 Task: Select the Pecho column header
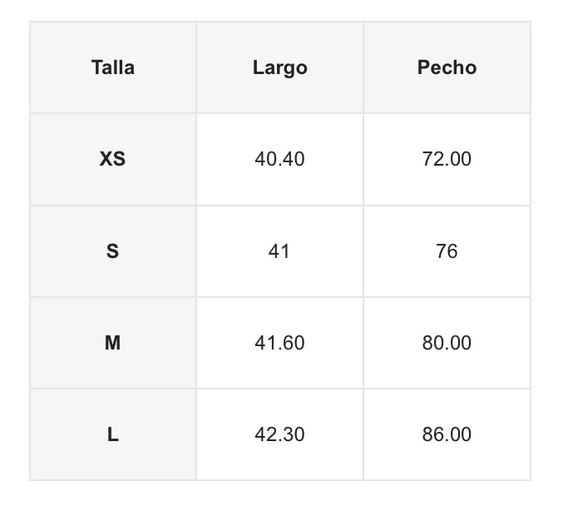point(447,67)
